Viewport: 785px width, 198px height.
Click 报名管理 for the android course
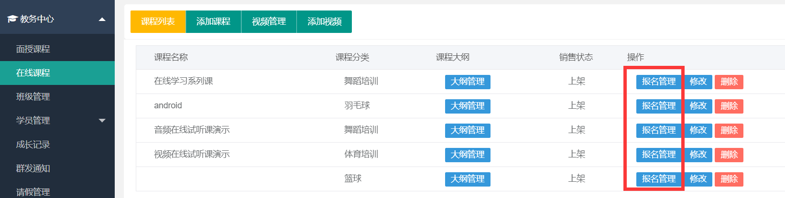659,106
